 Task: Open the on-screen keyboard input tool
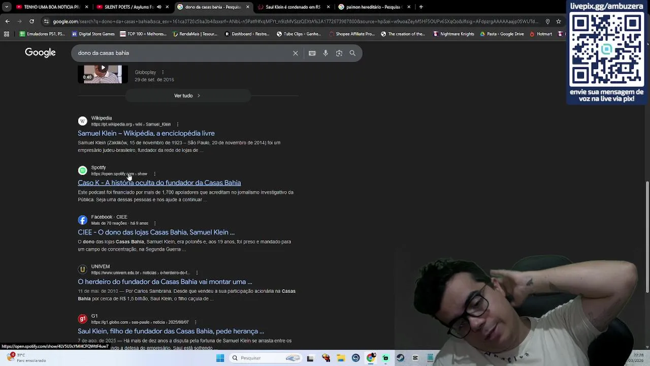click(x=312, y=53)
